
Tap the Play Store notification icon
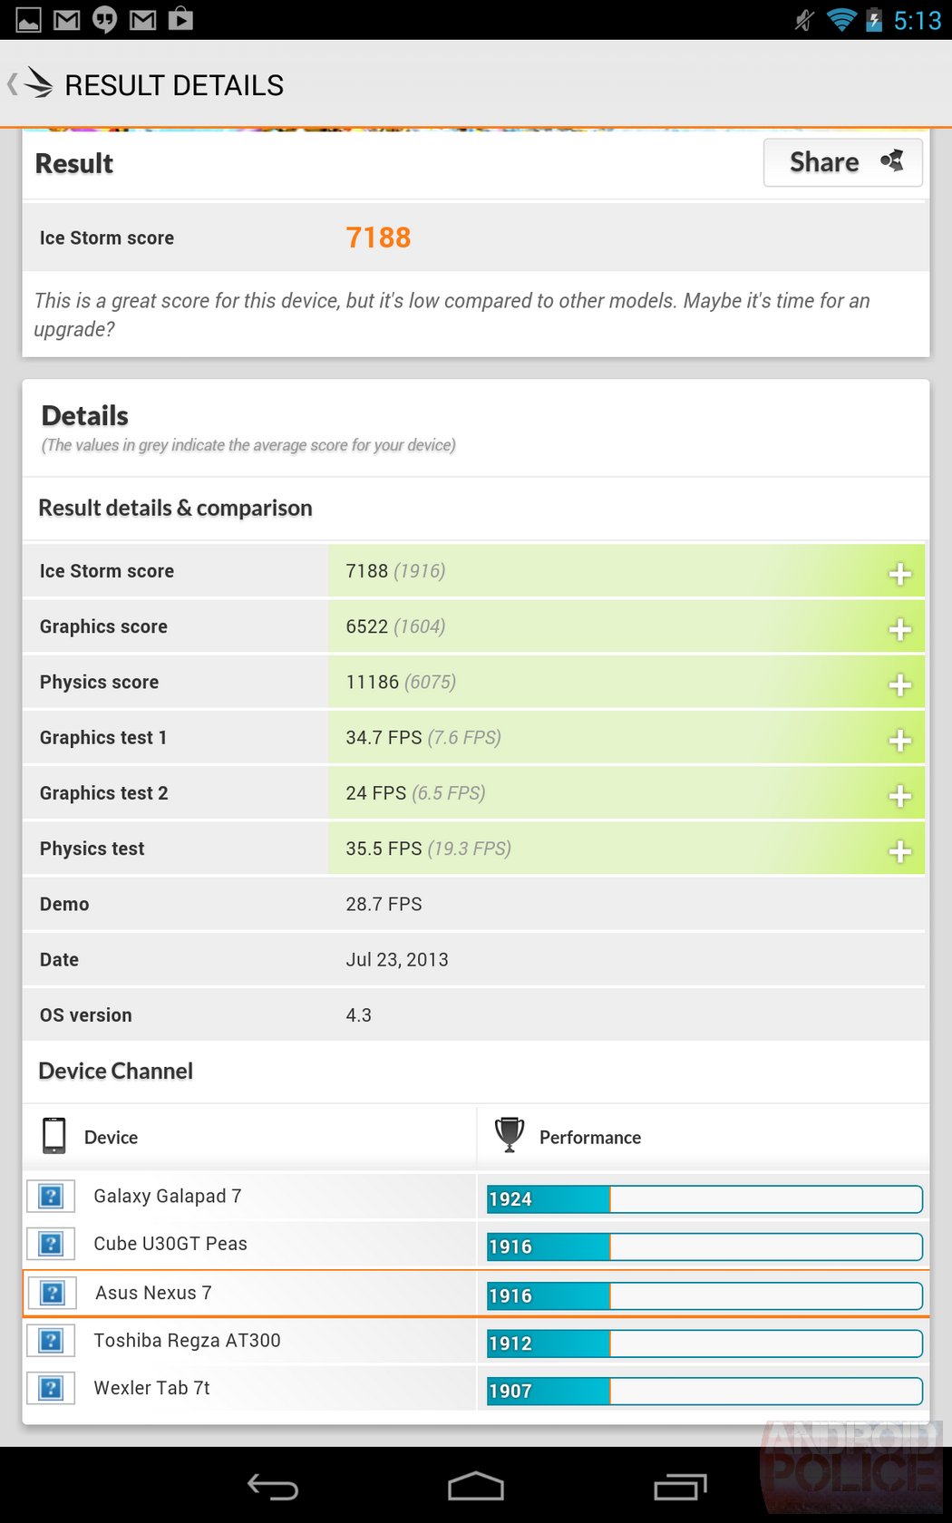coord(180,19)
